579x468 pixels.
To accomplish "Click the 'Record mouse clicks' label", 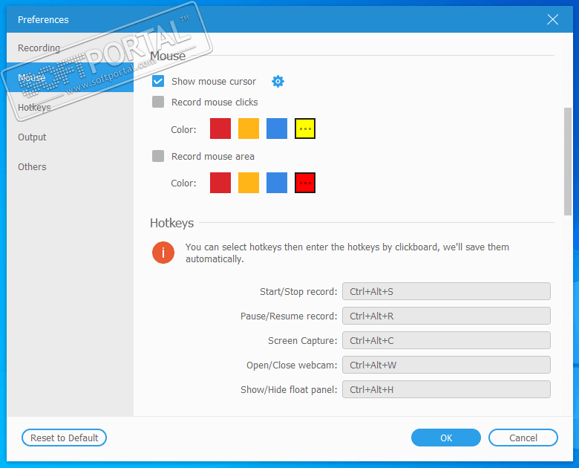I will [215, 103].
